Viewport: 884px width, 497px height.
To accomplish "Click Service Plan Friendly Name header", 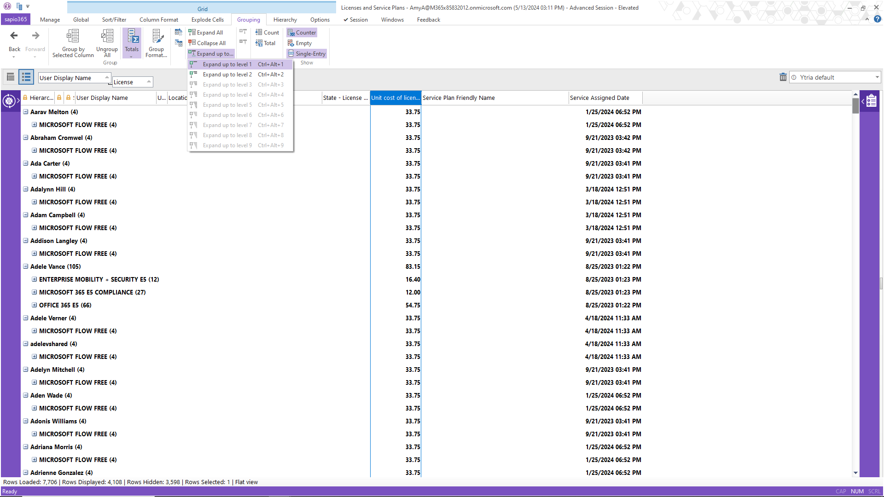I will pyautogui.click(x=495, y=98).
